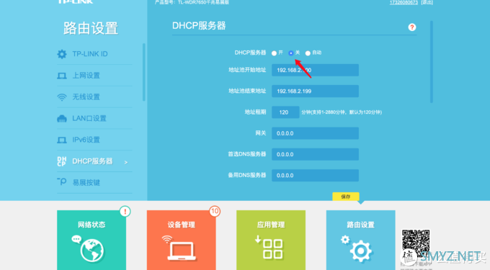Click the alert badge on 网络状态 tile

coord(125,211)
